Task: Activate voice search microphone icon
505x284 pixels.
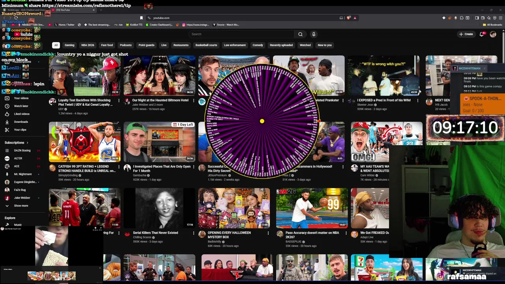Action: point(314,34)
